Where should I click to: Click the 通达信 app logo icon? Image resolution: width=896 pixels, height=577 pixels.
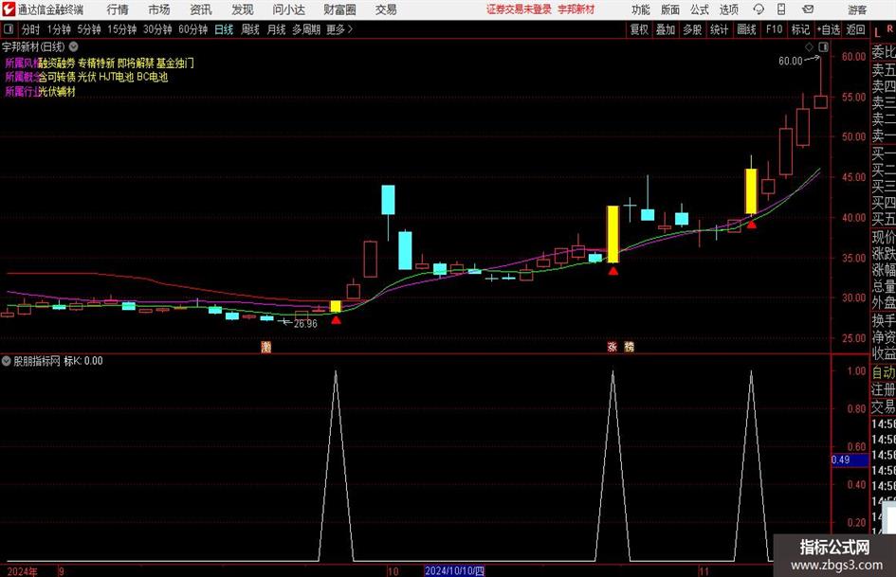click(9, 9)
